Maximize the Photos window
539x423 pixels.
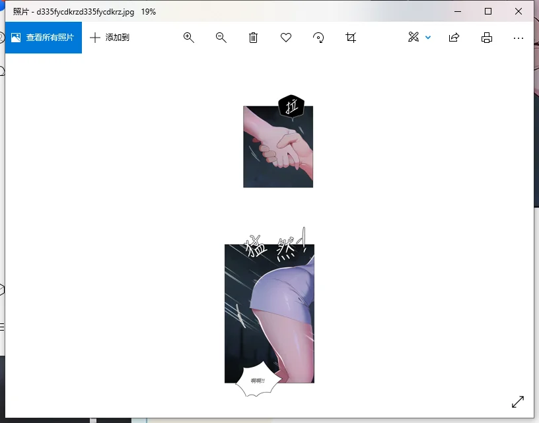(488, 11)
